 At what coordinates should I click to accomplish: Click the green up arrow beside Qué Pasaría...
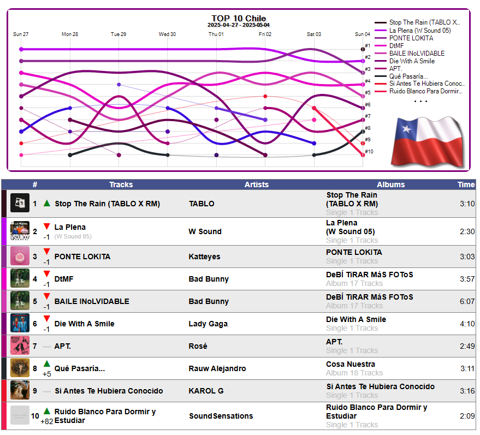coord(46,364)
